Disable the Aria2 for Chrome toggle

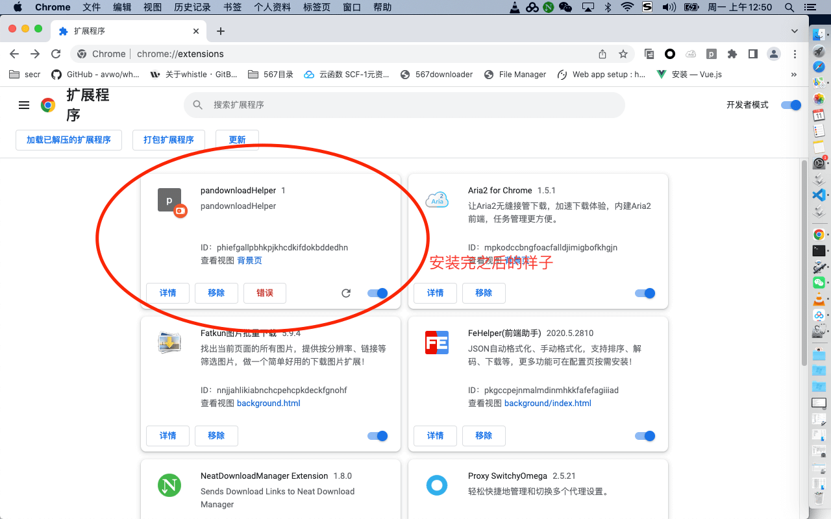pos(645,293)
